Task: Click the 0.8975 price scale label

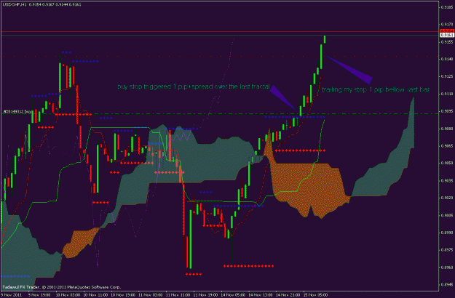Action: point(447,250)
